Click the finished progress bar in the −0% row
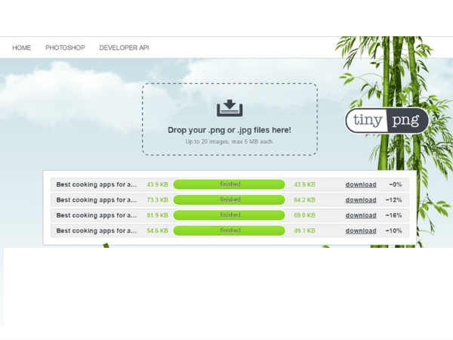The image size is (453, 340). pyautogui.click(x=229, y=184)
